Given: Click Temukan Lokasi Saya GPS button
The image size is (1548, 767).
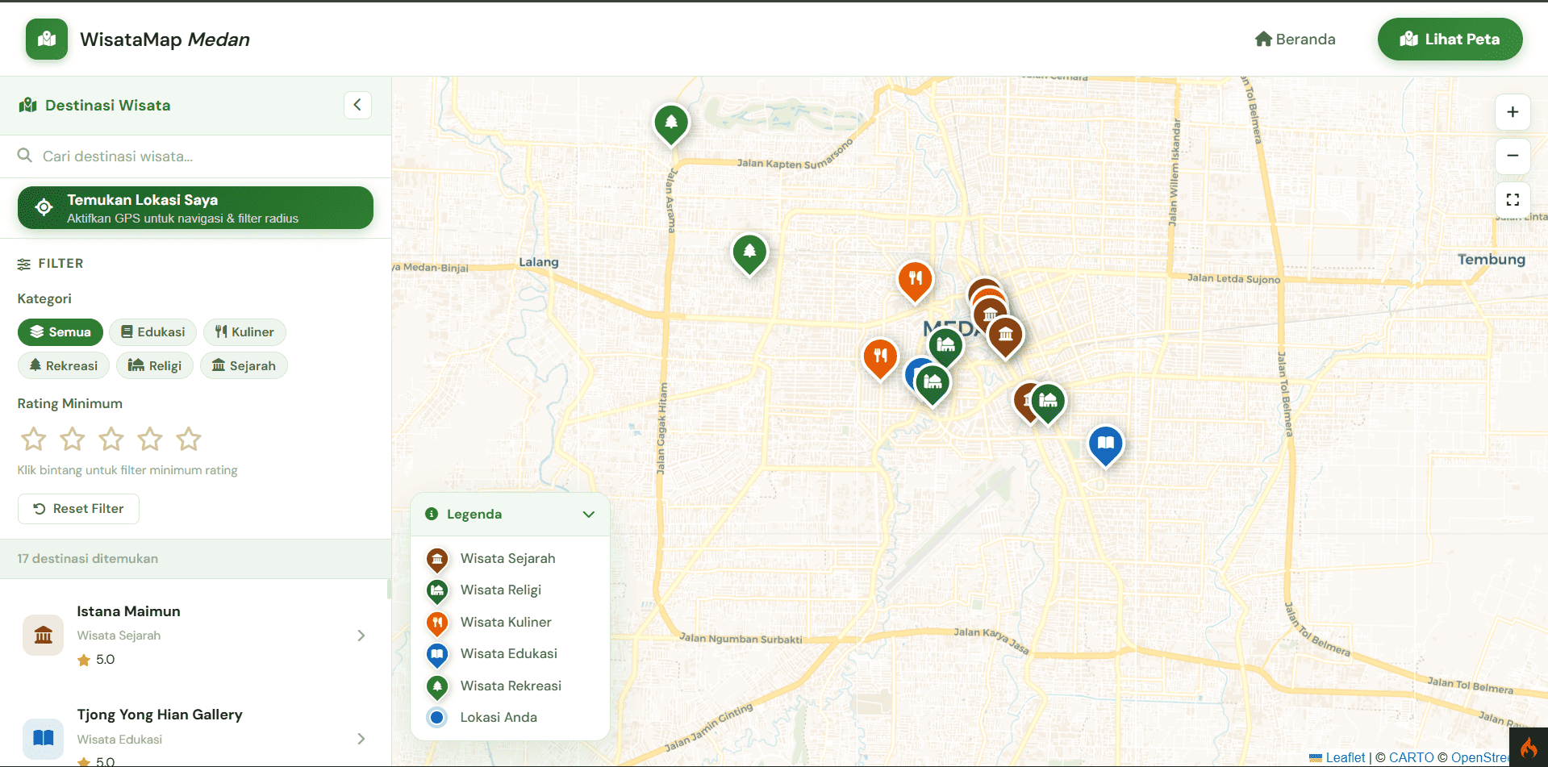Looking at the screenshot, I should (195, 208).
